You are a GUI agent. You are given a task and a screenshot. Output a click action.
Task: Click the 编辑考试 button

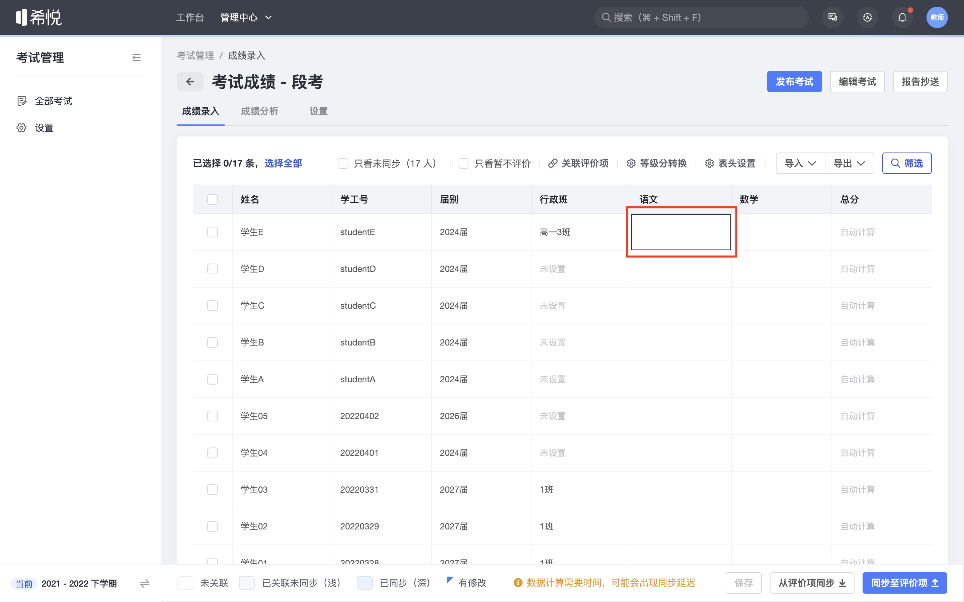[857, 82]
